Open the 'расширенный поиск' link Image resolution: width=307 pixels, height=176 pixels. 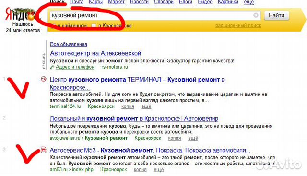point(238,25)
